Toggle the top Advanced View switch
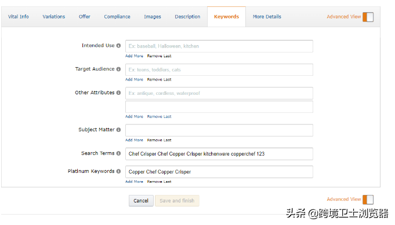 368,17
